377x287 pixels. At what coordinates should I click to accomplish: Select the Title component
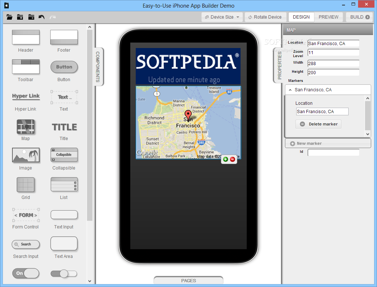coord(64,131)
